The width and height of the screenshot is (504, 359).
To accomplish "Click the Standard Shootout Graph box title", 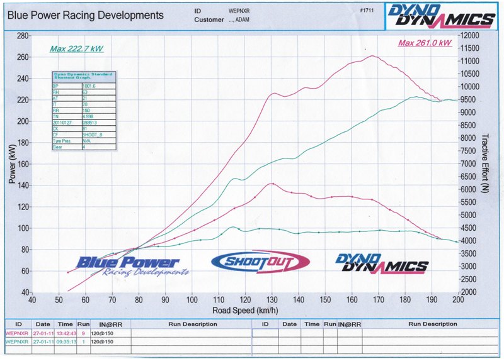I will pyautogui.click(x=84, y=76).
